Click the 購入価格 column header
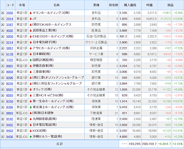 point(130,5)
